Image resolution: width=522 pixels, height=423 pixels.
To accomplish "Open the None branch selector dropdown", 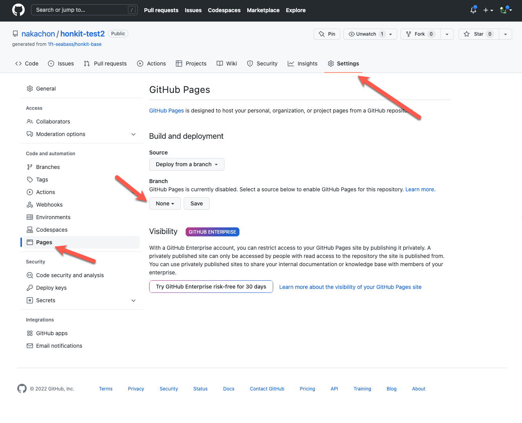I will (165, 203).
